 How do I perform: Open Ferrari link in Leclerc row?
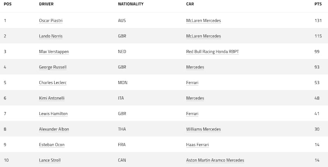click(x=192, y=83)
